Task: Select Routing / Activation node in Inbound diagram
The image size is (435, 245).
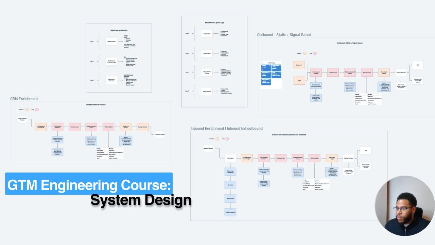Action: [349, 158]
